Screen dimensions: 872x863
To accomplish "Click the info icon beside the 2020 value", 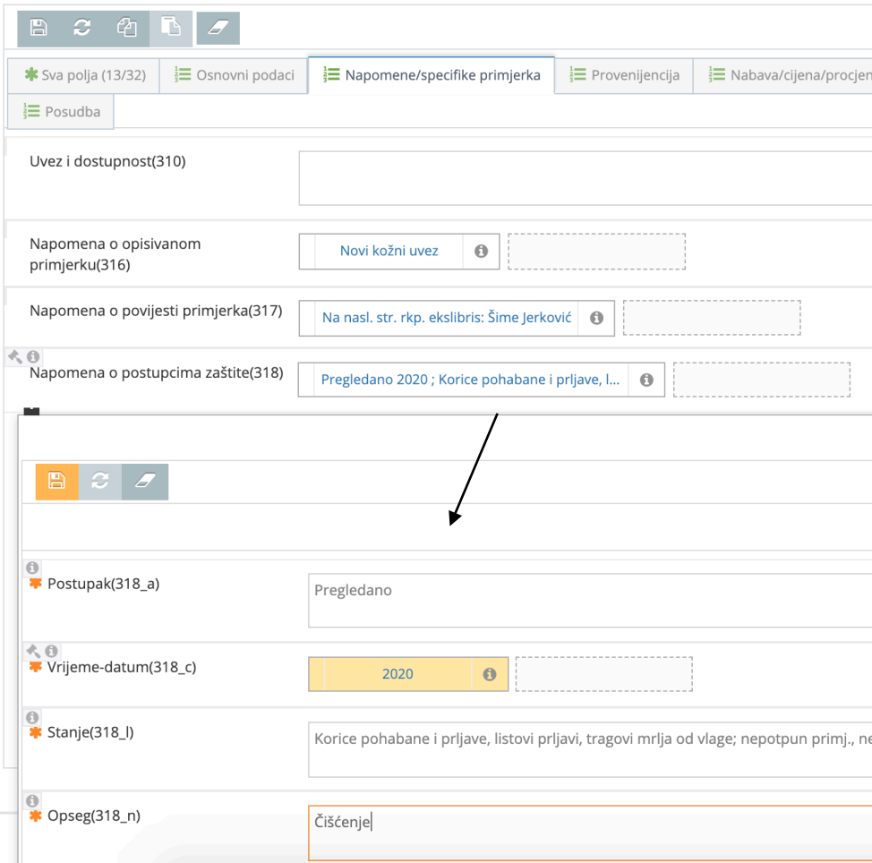I will [x=489, y=674].
